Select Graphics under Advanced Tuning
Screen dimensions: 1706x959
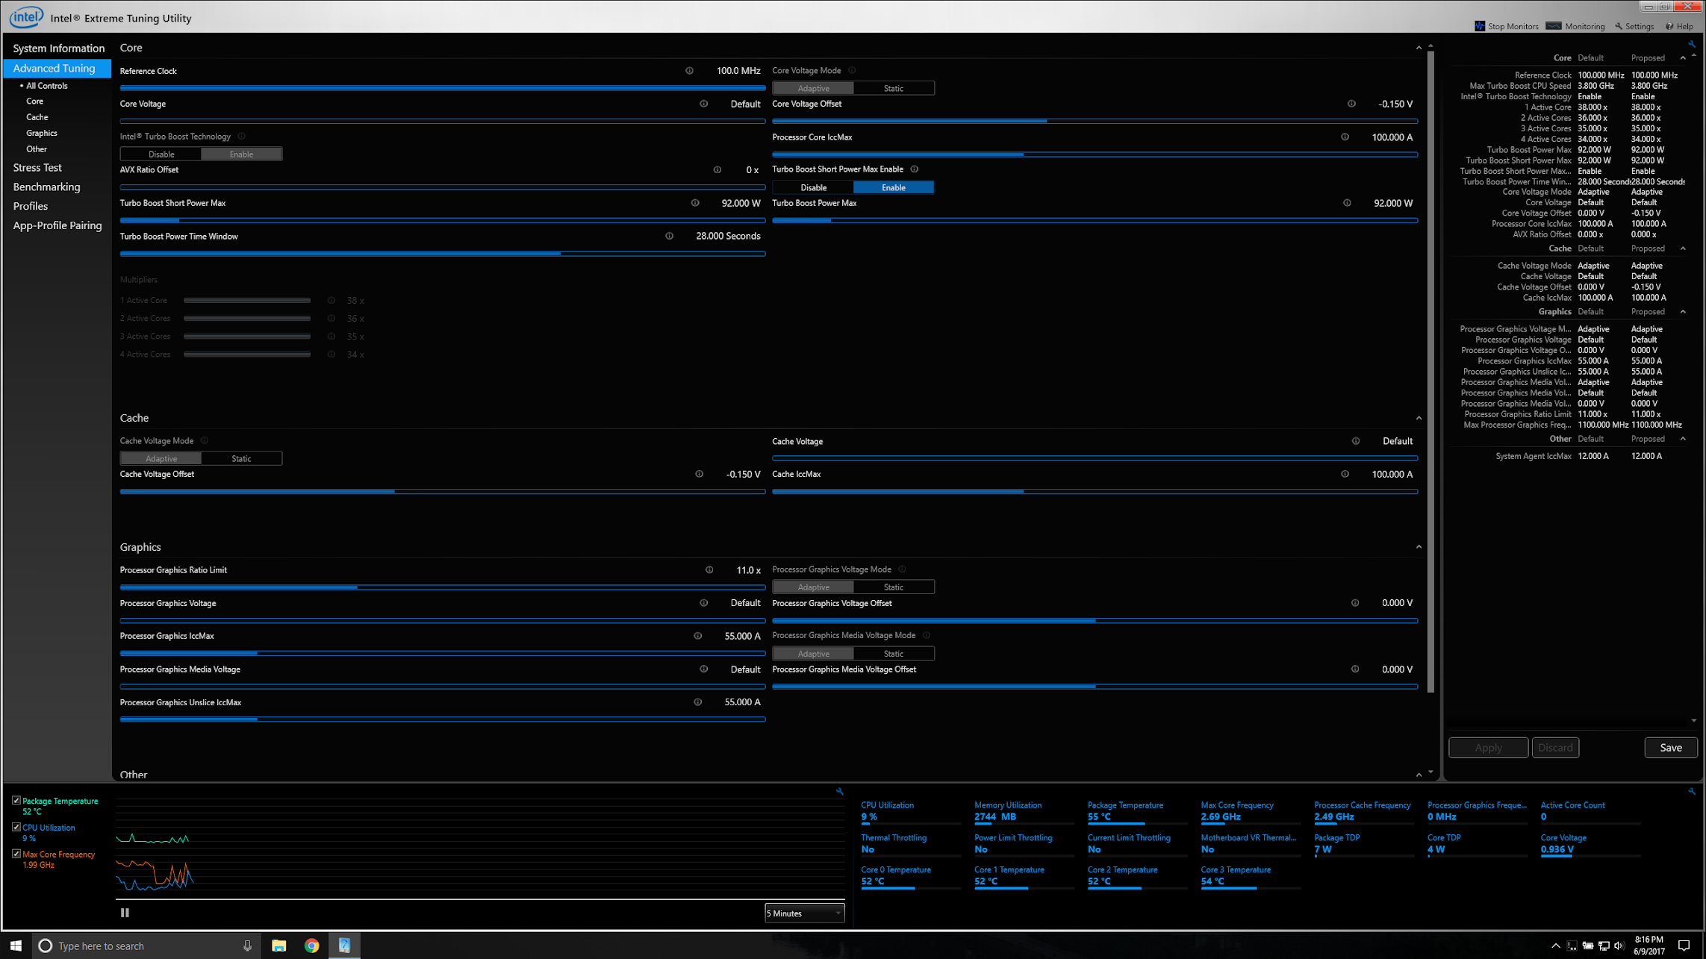(42, 133)
